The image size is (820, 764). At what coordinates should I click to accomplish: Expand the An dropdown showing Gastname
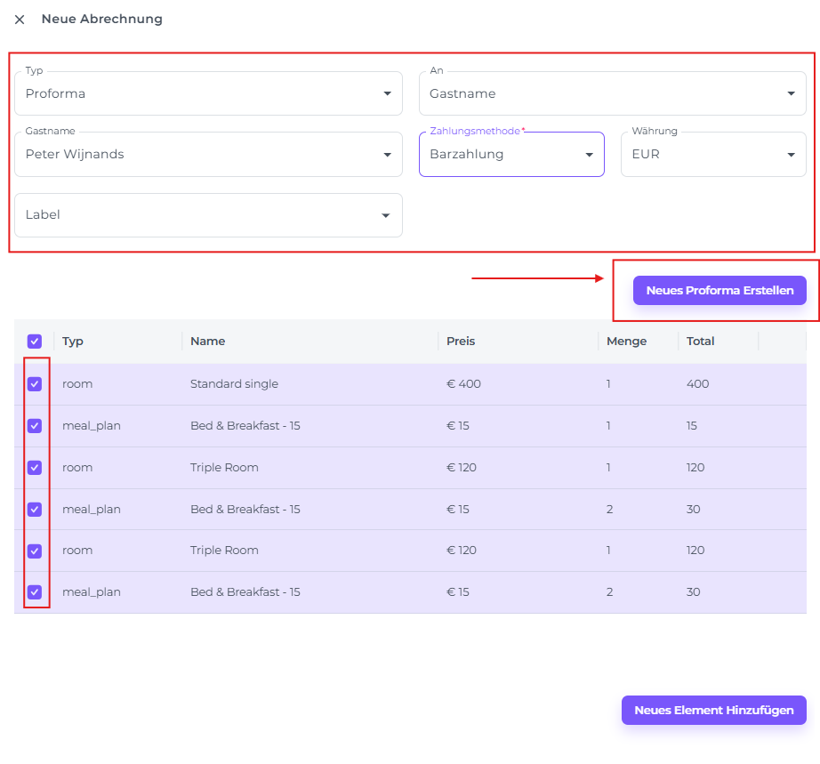(x=612, y=93)
